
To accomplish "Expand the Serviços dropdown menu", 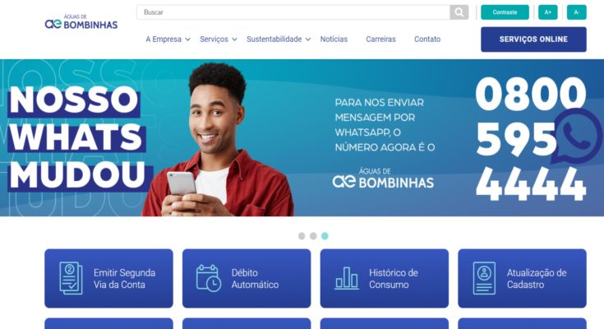I will pyautogui.click(x=219, y=39).
